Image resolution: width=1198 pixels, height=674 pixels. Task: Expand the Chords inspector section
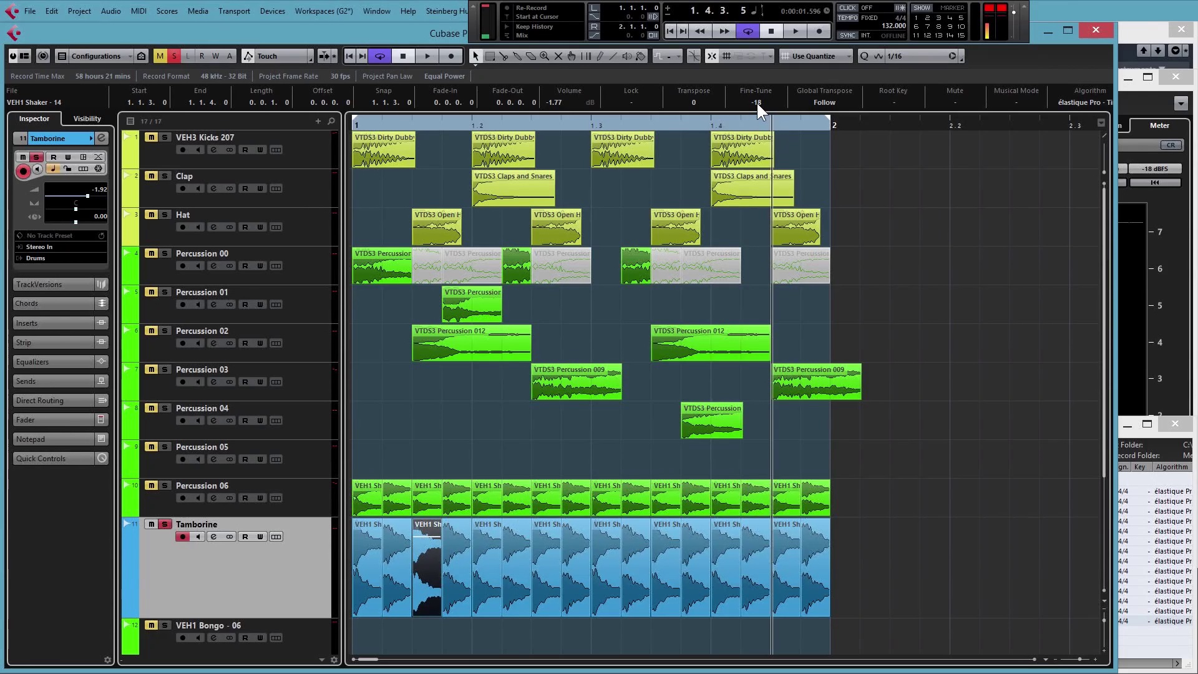(x=61, y=304)
